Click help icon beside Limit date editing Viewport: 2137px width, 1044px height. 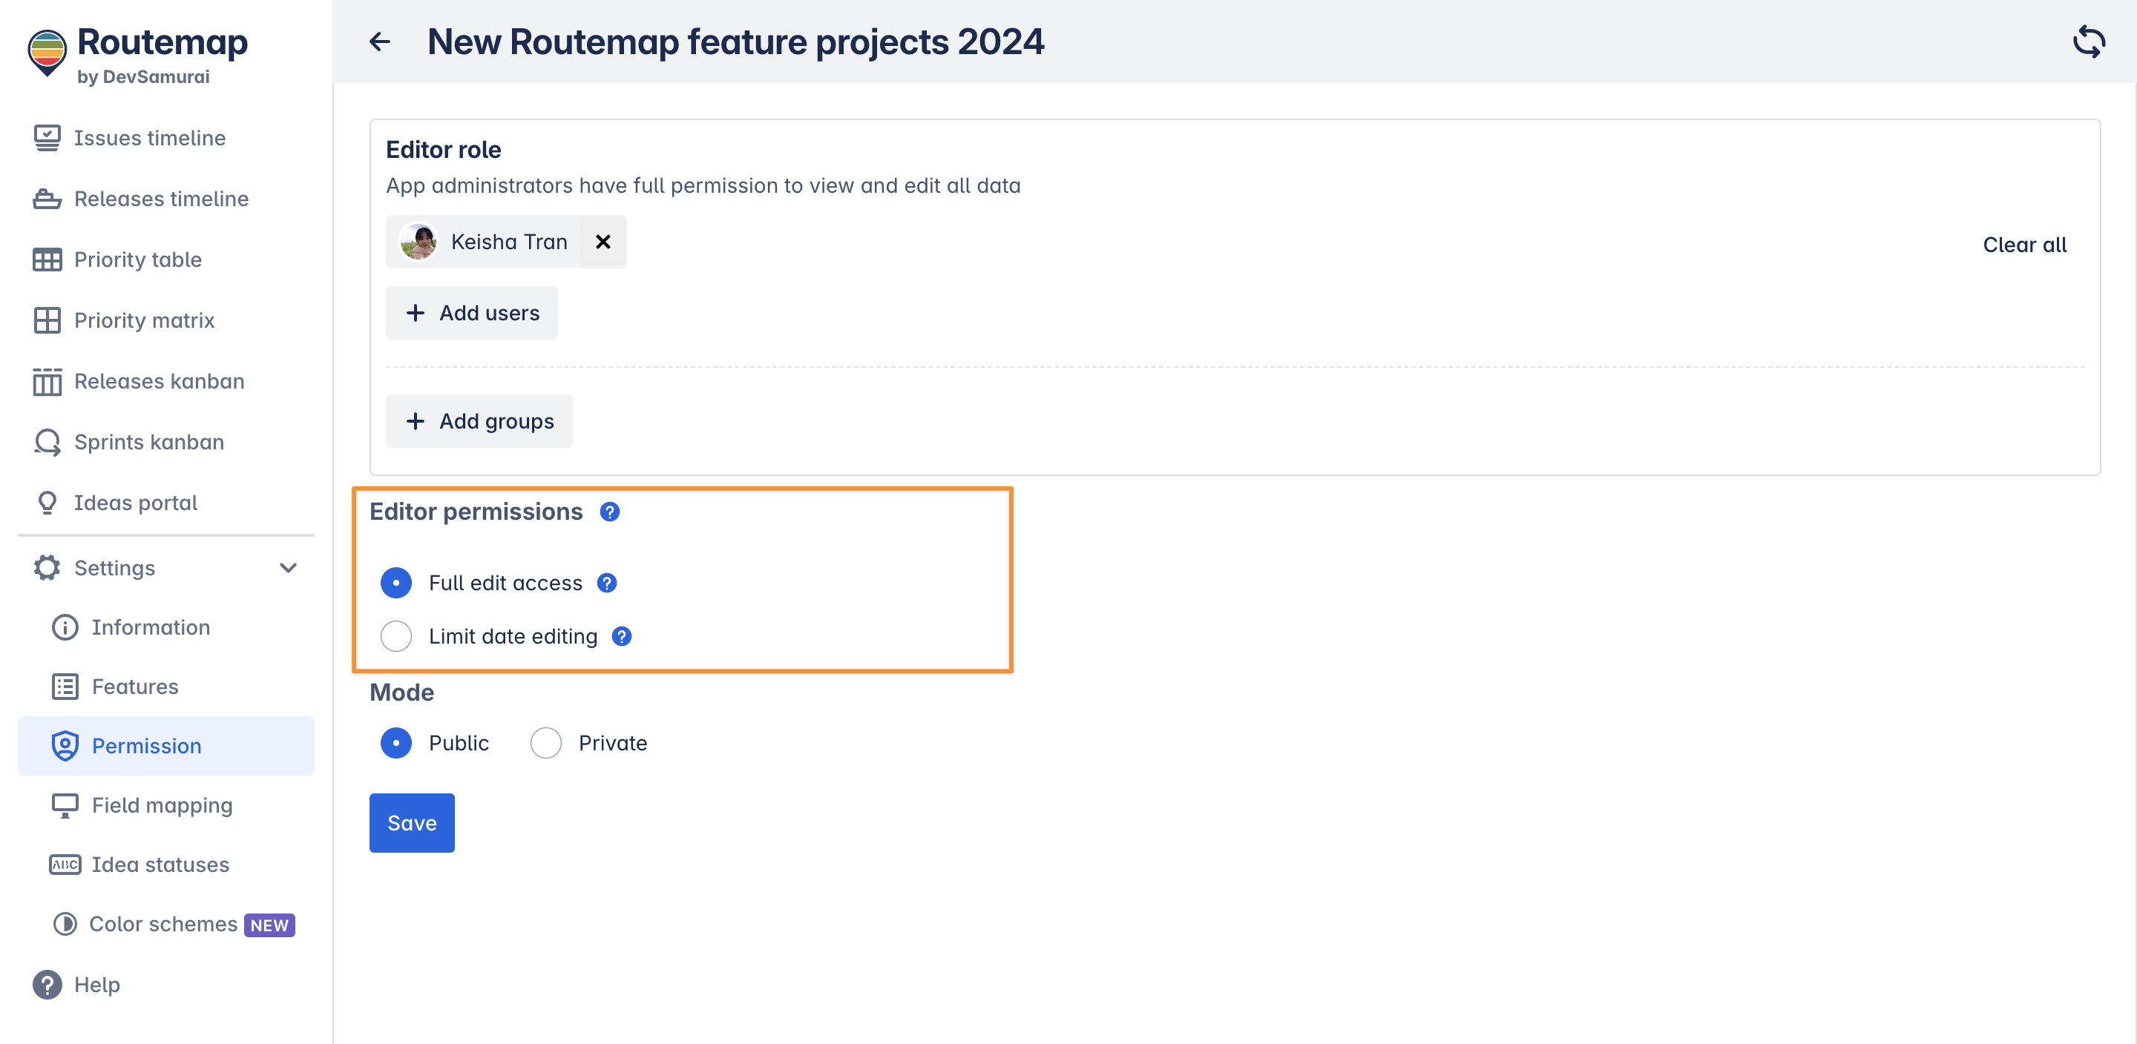click(x=621, y=636)
